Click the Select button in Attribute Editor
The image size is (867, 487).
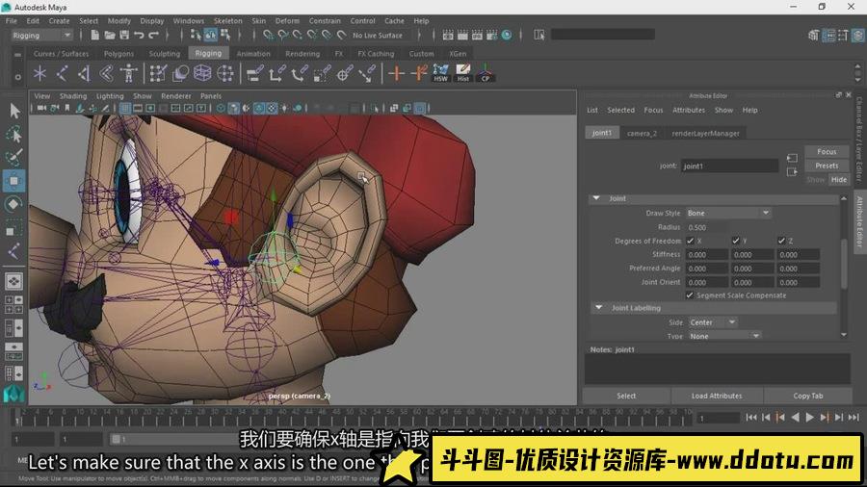tap(626, 396)
